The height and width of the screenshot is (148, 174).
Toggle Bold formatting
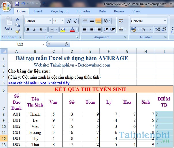point(28,29)
